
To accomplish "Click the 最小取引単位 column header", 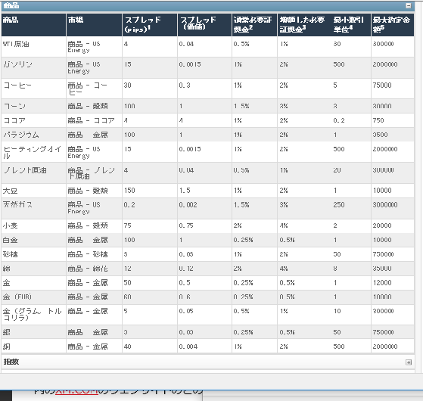I will pos(351,25).
